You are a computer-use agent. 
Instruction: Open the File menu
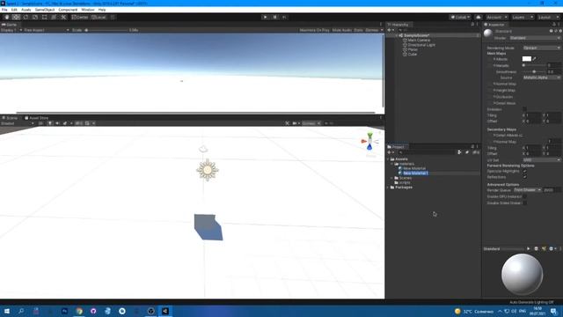(4, 10)
